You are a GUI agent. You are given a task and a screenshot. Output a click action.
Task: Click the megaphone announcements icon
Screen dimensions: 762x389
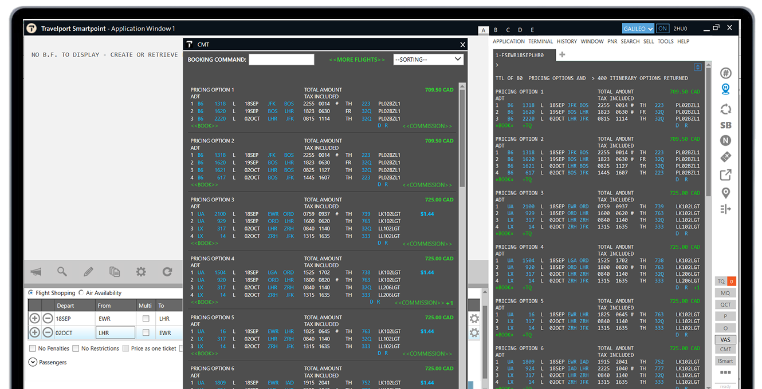[36, 272]
